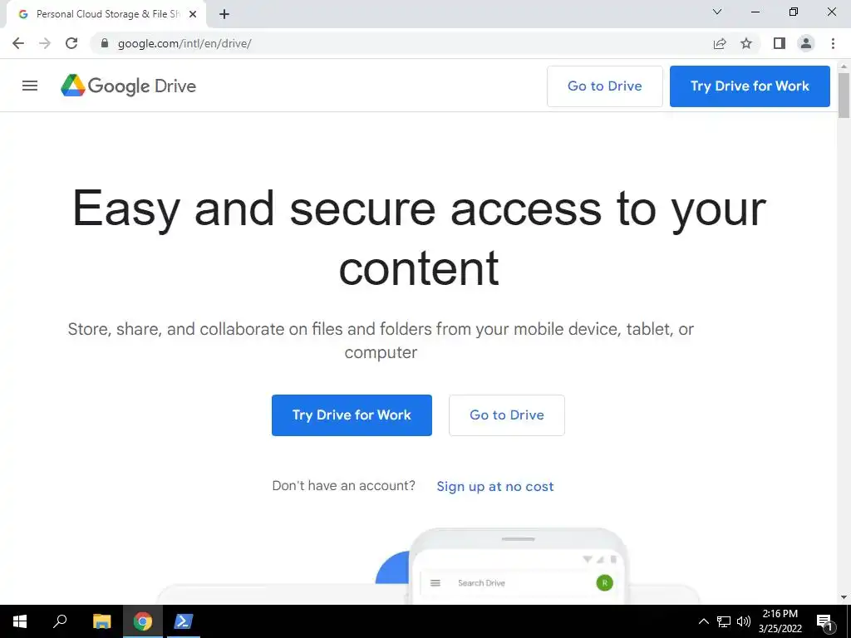
Task: Click the center Try Drive for Work button
Action: [352, 415]
